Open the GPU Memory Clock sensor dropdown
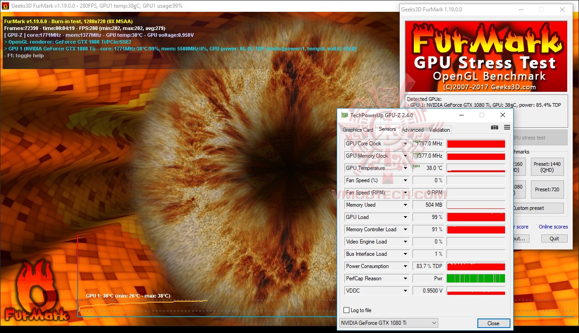The height and width of the screenshot is (333, 579). point(406,156)
